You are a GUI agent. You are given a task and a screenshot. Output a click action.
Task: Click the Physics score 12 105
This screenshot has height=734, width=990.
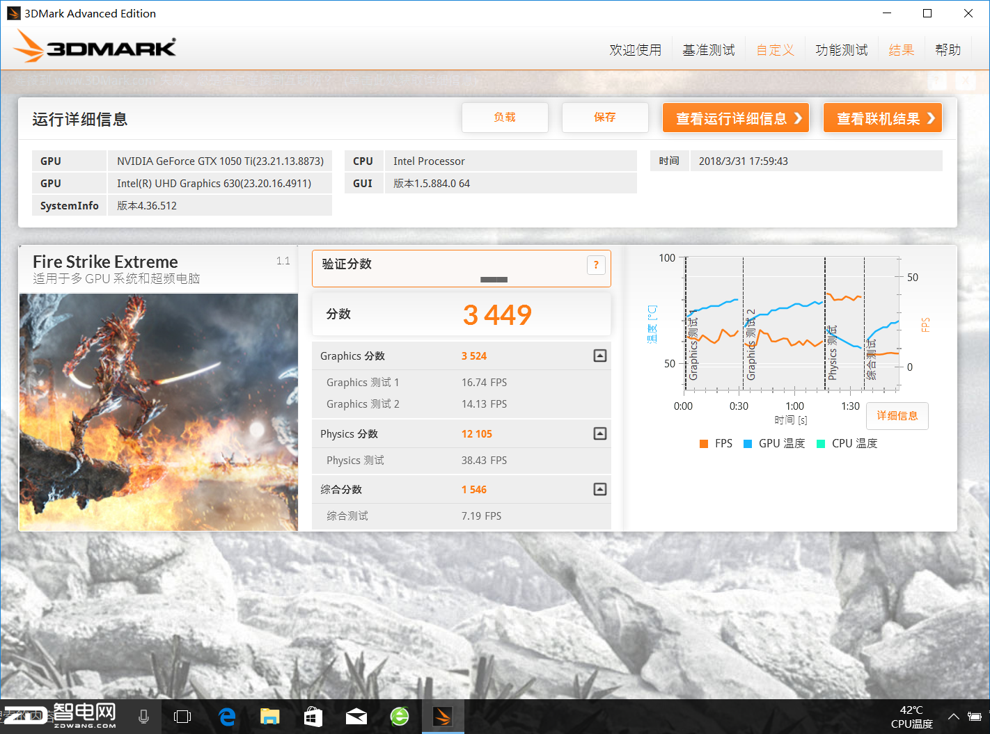[x=477, y=434]
